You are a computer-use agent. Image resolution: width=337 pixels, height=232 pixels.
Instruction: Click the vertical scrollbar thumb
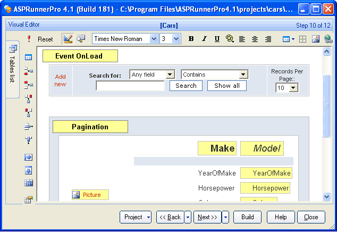coord(327,106)
